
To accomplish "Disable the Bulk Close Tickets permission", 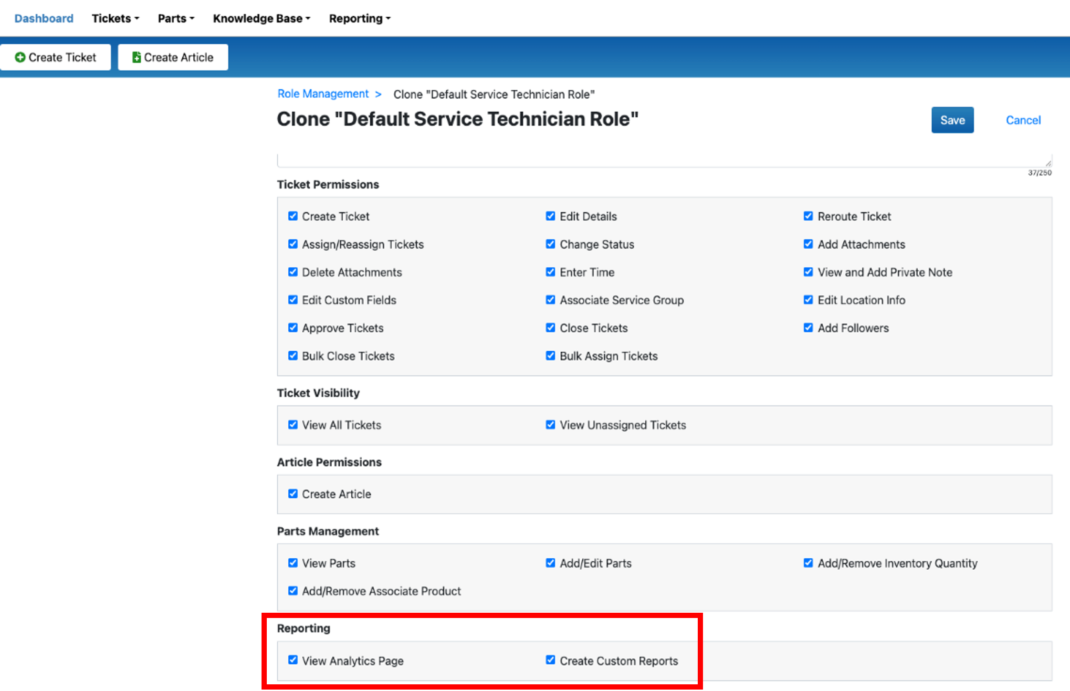I will (x=293, y=356).
